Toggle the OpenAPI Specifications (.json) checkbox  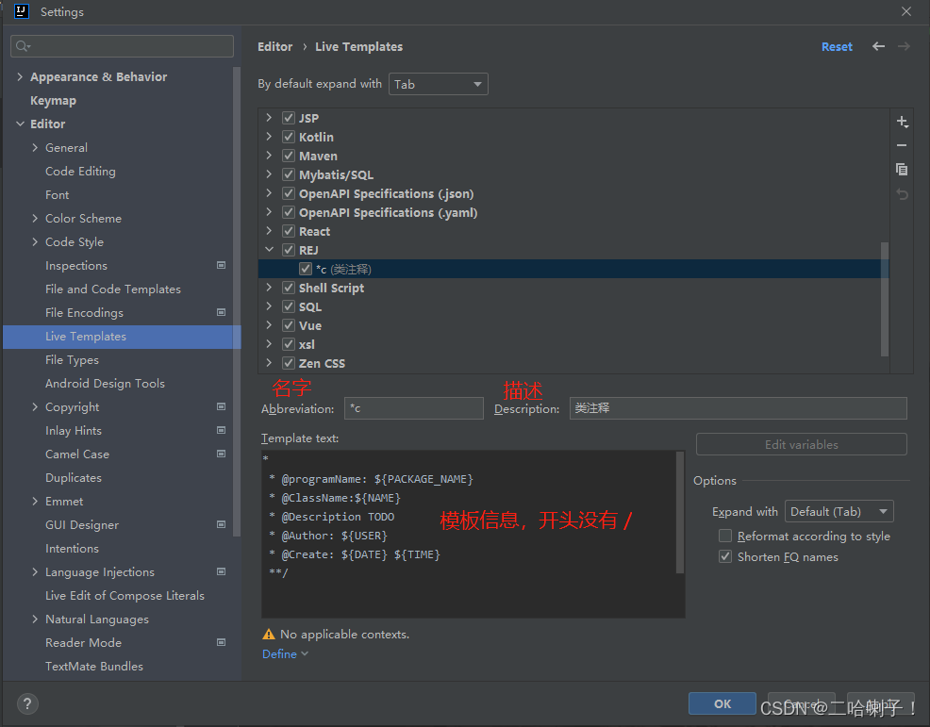[x=289, y=194]
